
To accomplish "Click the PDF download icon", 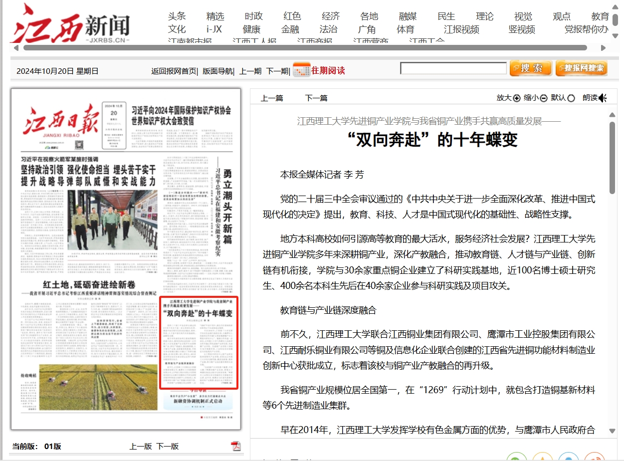I will tap(236, 446).
